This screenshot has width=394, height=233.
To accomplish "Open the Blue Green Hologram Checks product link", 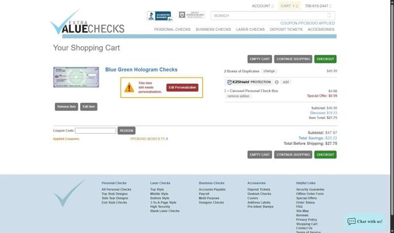I will point(141,70).
